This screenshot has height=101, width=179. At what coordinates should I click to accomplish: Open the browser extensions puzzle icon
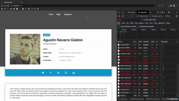(x=171, y=6)
